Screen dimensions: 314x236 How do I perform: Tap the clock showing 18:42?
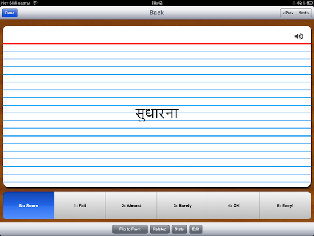coord(157,3)
